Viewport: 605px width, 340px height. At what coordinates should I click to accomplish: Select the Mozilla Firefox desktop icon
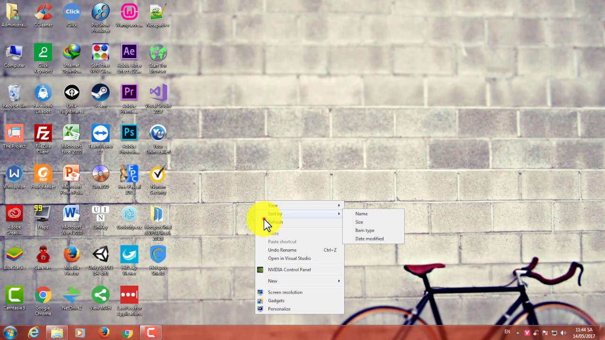pos(72,261)
